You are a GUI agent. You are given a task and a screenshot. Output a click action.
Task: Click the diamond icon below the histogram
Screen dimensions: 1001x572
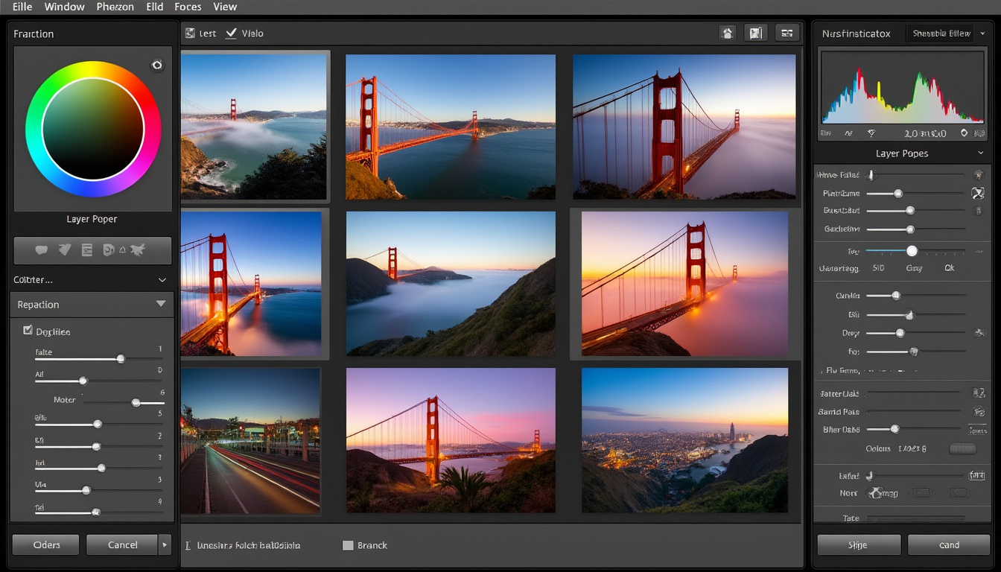[964, 133]
